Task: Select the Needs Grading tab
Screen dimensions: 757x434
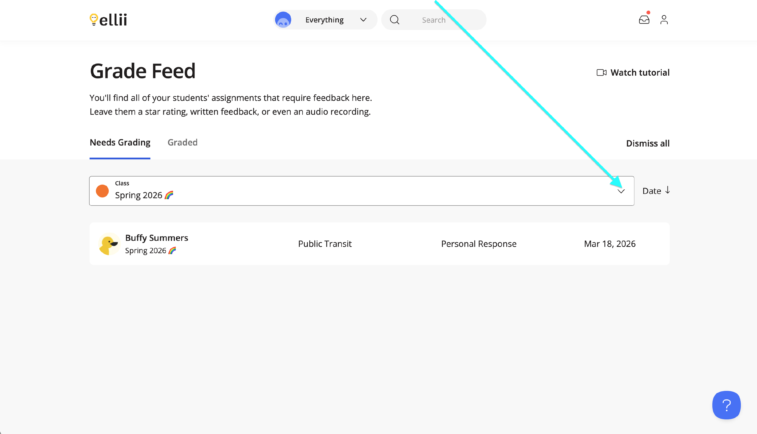Action: point(120,142)
